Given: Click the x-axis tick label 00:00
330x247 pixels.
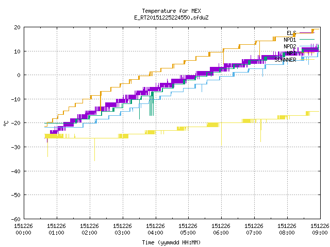Looking at the screenshot, I should click(23, 233).
